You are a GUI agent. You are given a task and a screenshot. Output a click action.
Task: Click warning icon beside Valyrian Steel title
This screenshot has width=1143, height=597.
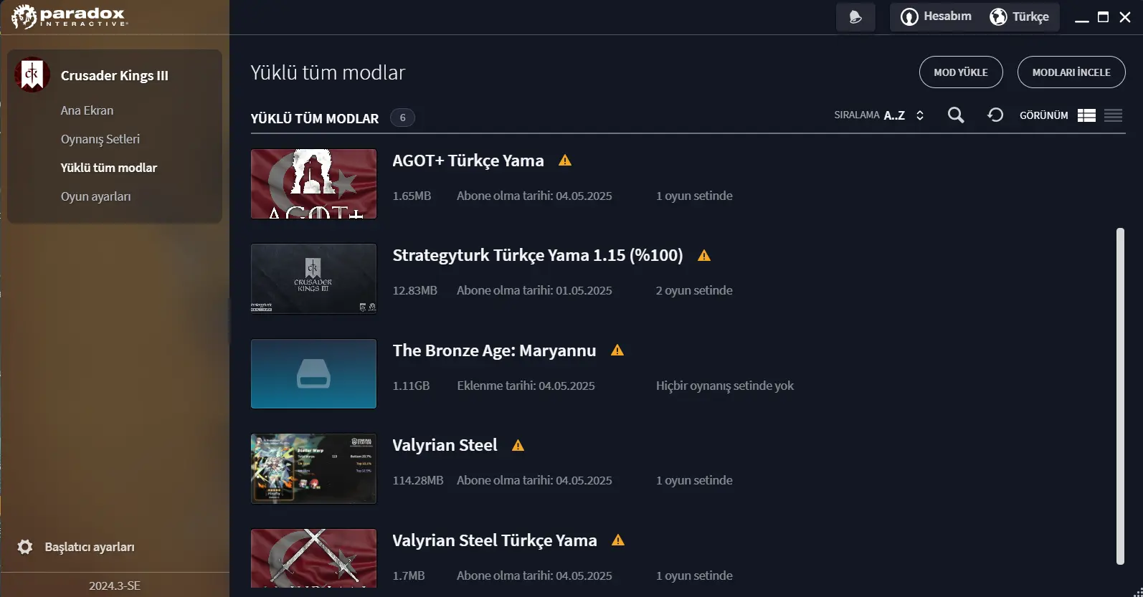pyautogui.click(x=518, y=445)
